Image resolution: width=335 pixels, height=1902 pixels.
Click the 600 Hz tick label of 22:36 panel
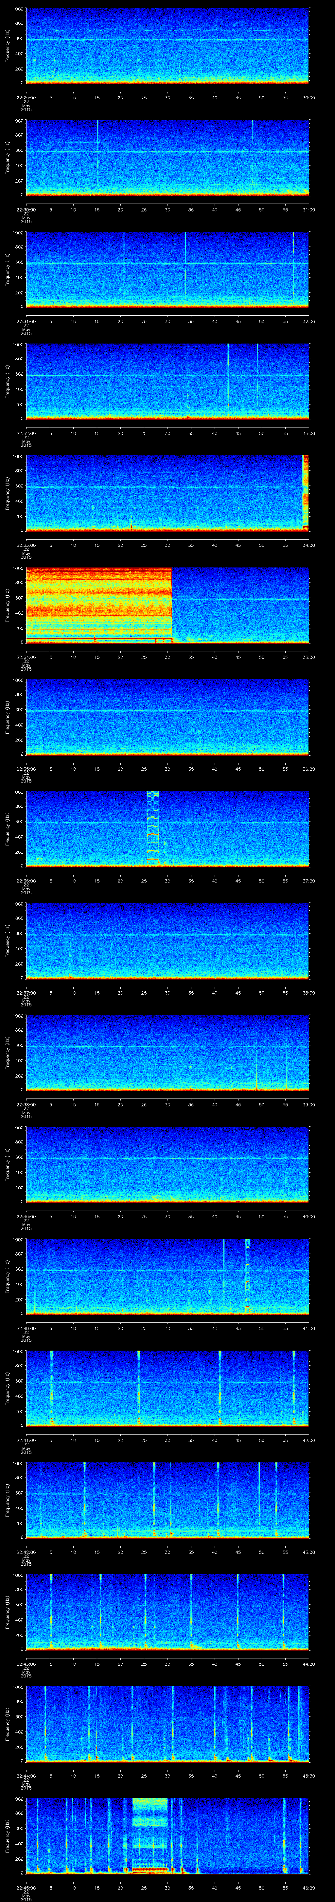(20, 822)
